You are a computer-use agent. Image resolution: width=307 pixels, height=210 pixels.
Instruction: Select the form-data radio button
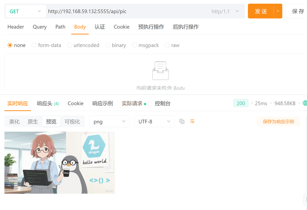tap(34, 45)
